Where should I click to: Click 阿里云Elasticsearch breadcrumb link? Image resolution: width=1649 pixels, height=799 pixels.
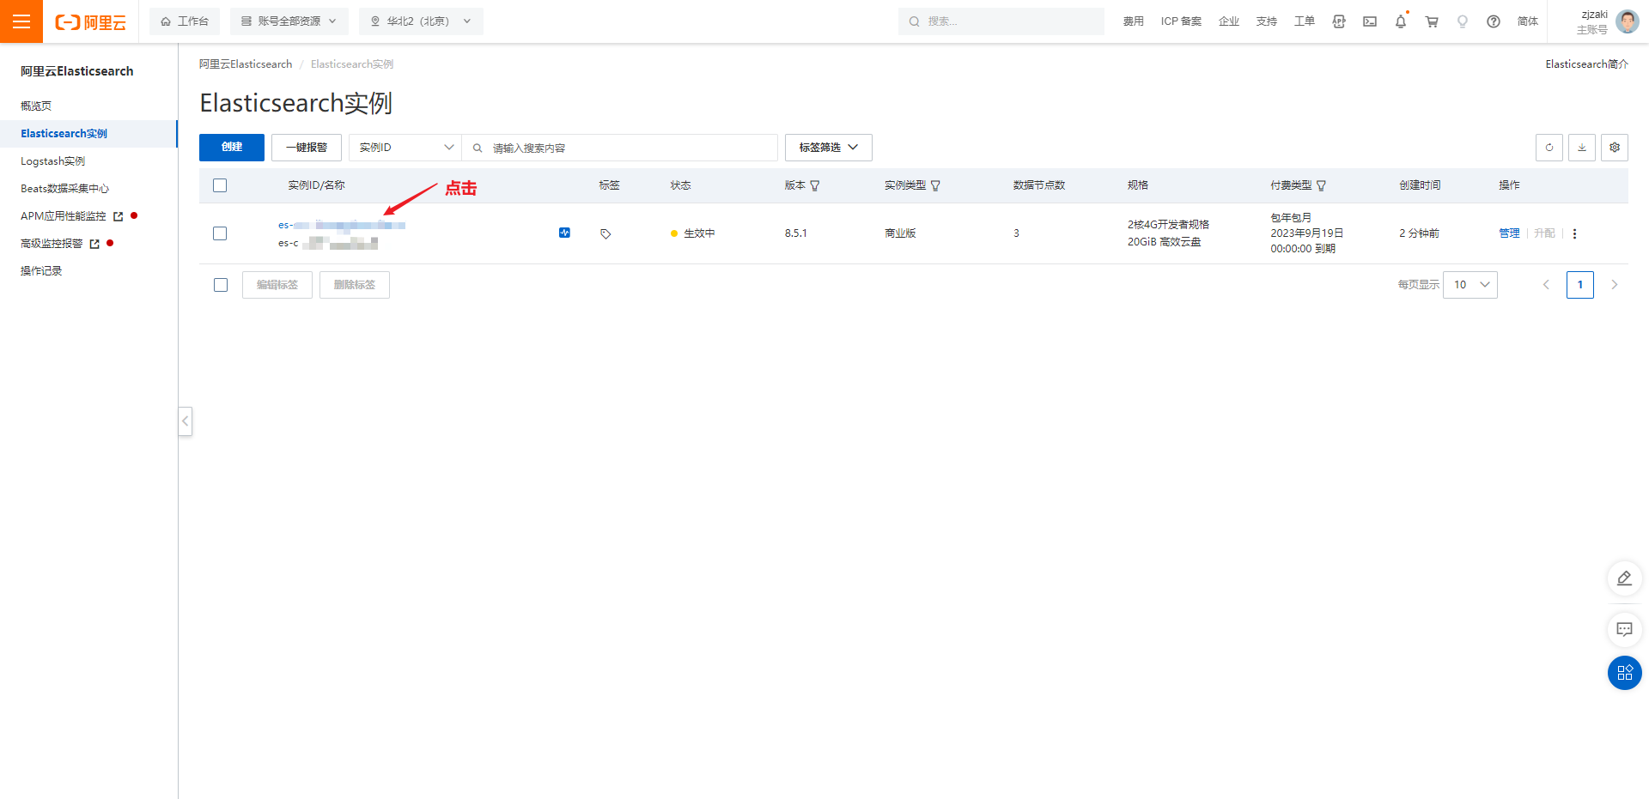coord(246,64)
